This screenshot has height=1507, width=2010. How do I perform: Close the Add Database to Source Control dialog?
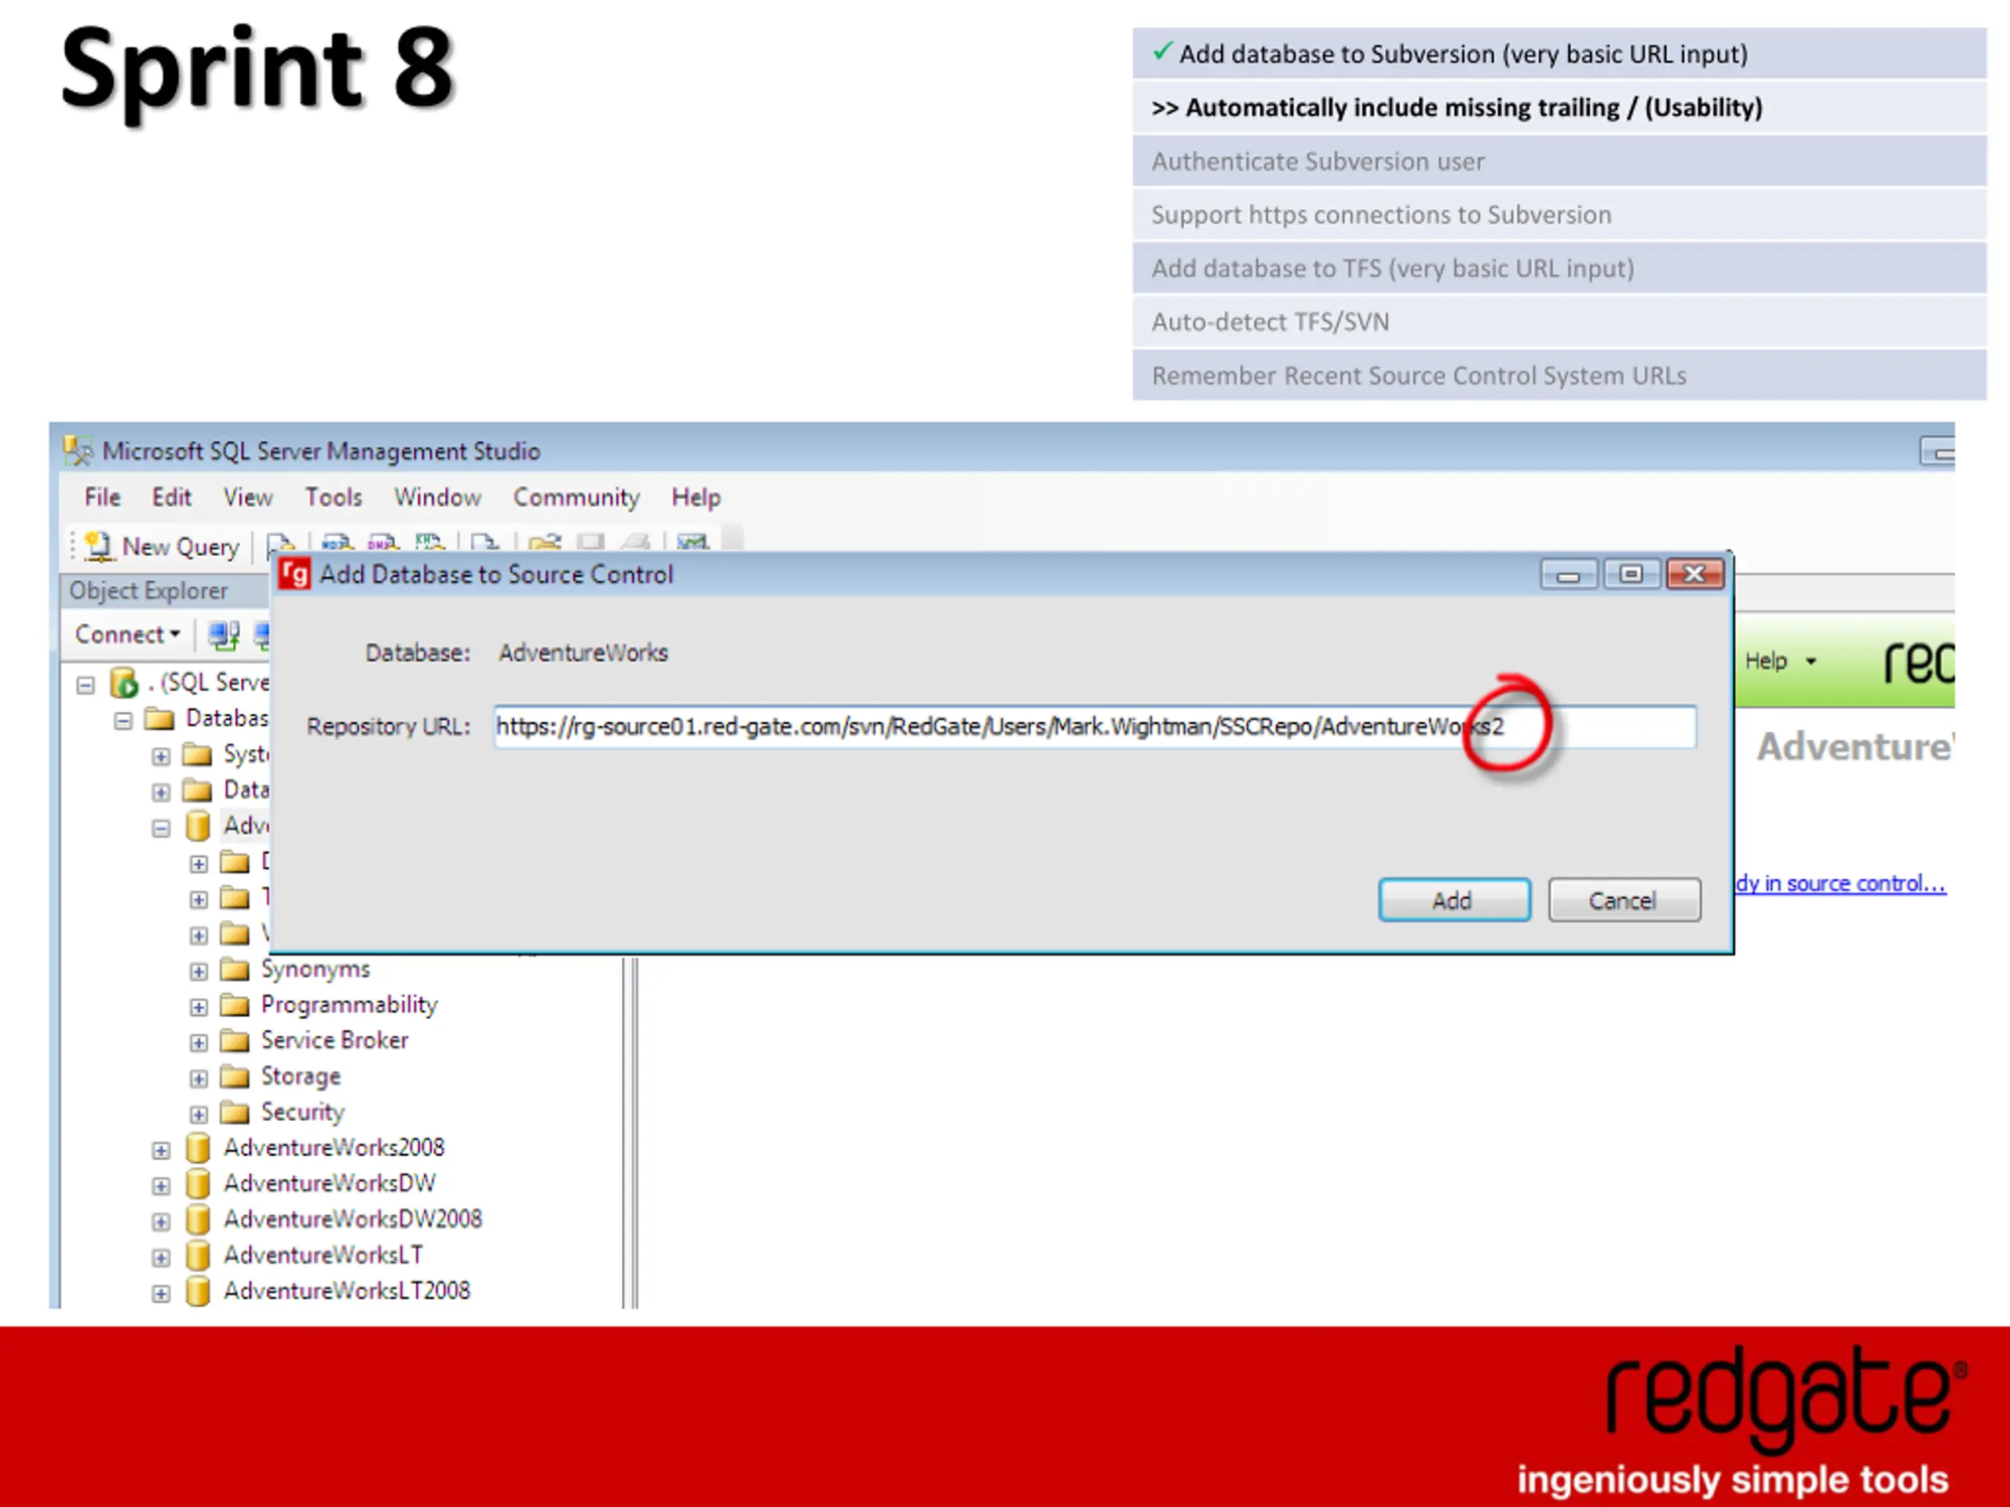(1694, 574)
